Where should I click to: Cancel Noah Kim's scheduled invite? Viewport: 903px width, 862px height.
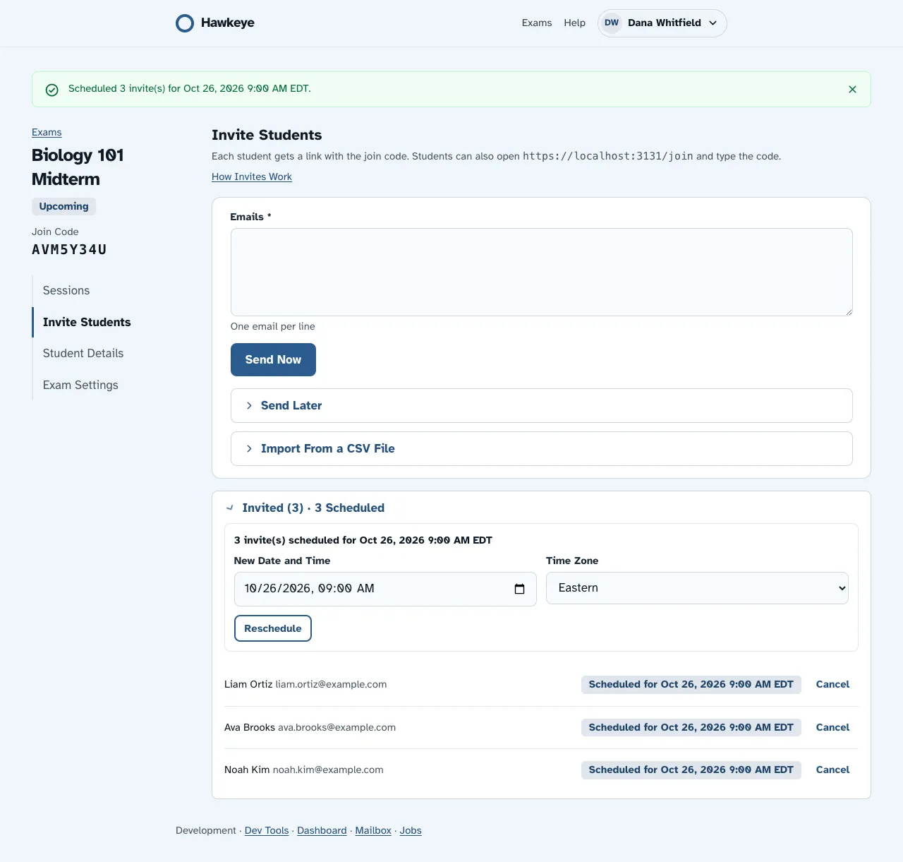832,770
